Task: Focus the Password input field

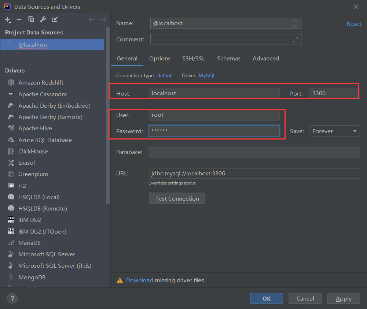Action: coord(214,131)
